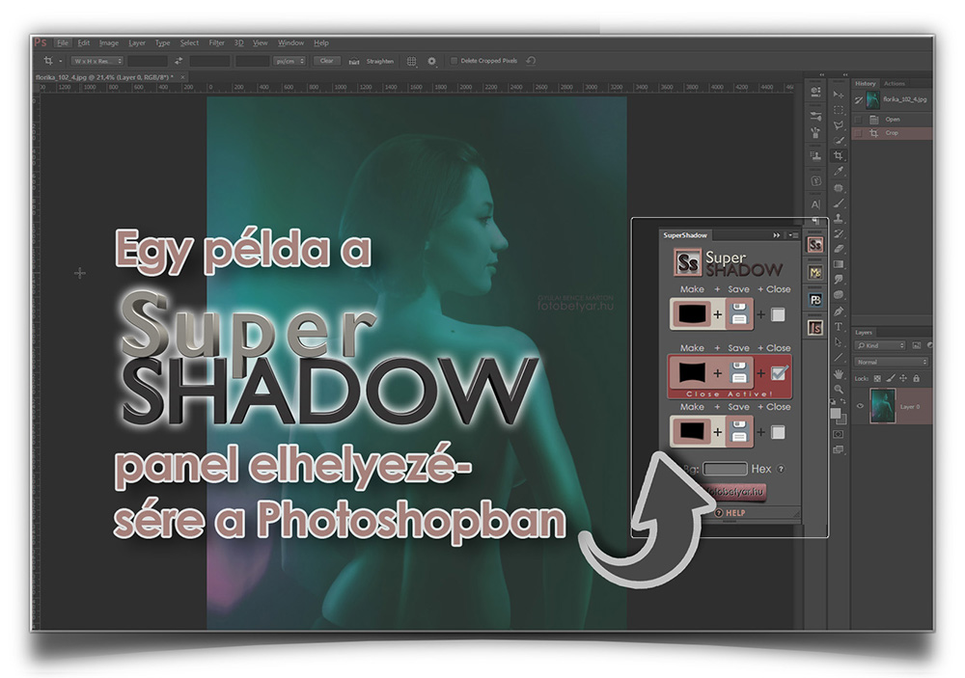Select the Zoom magnifier tool
Image resolution: width=965 pixels, height=678 pixels.
(839, 389)
